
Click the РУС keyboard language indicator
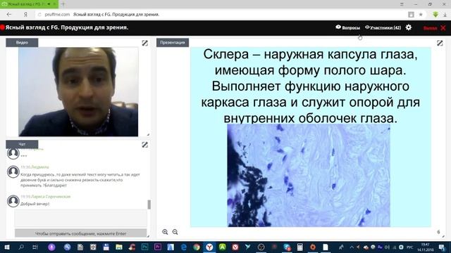click(410, 247)
